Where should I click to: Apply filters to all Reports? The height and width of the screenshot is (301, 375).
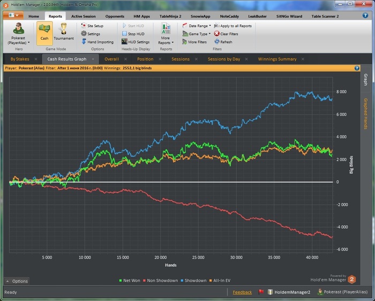[233, 26]
